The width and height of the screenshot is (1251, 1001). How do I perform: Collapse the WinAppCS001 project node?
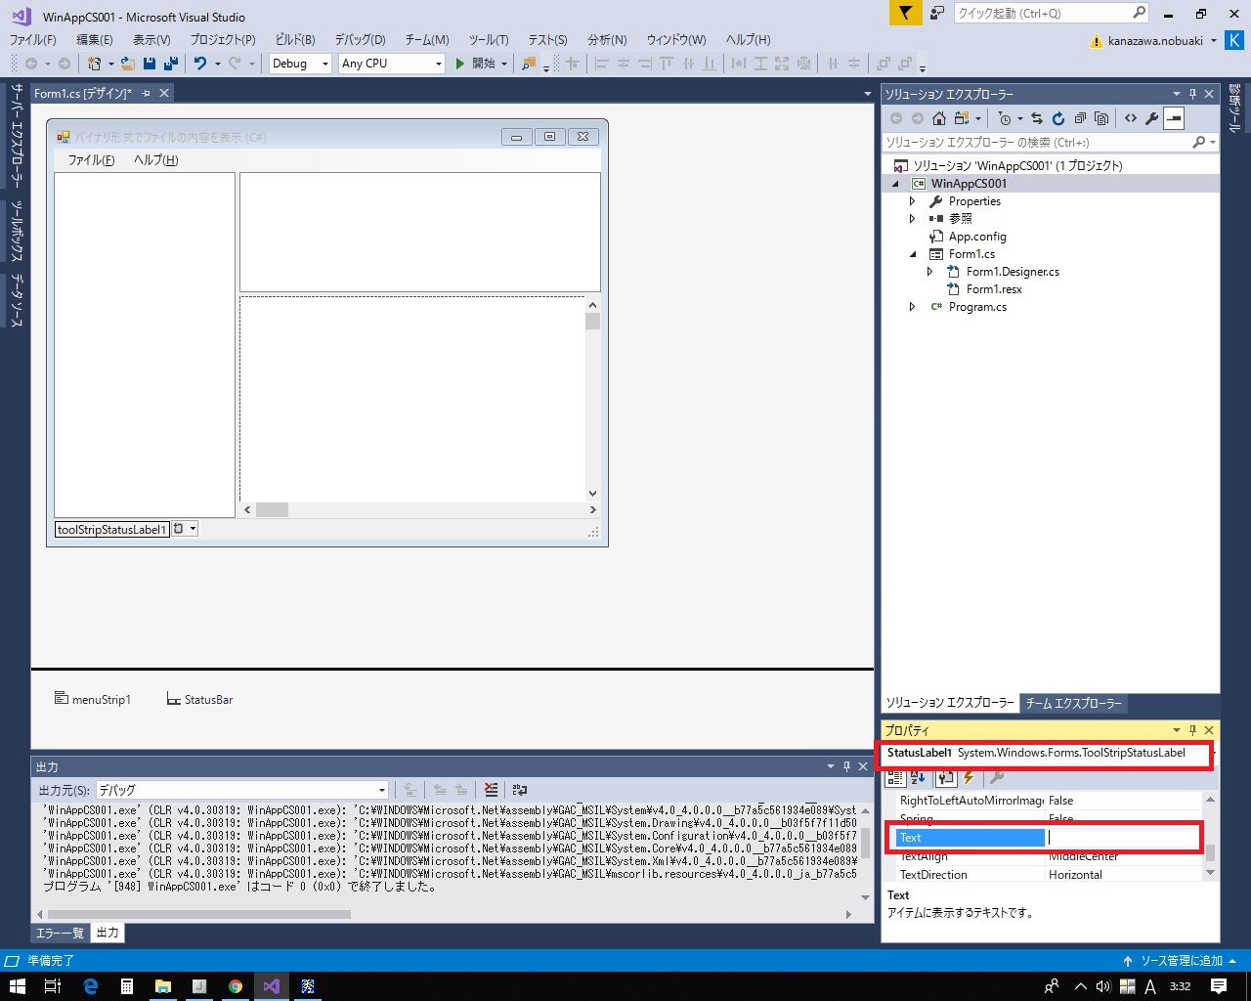click(895, 184)
